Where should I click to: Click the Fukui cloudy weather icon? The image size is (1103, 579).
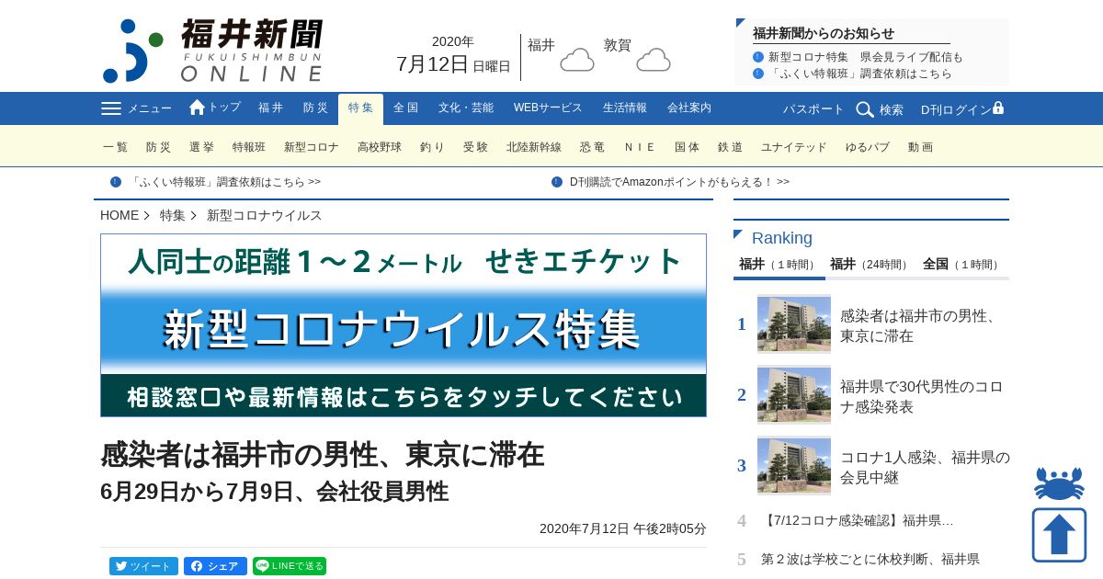pos(577,60)
